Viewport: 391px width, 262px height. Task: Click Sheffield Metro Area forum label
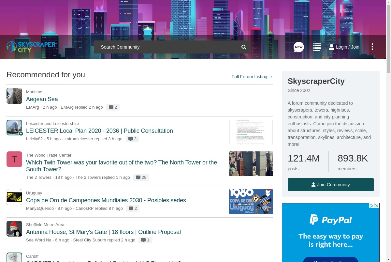[45, 225]
